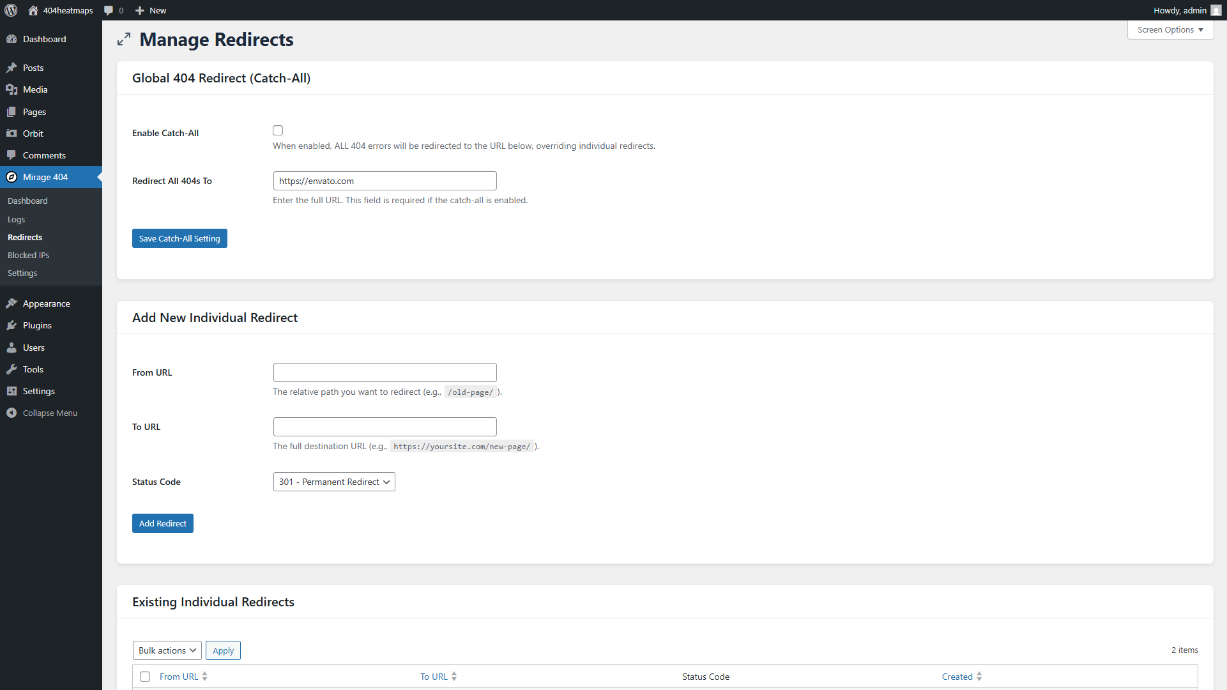Click the Collapse Menu arrow icon
Screen dimensions: 1227x690
point(11,413)
